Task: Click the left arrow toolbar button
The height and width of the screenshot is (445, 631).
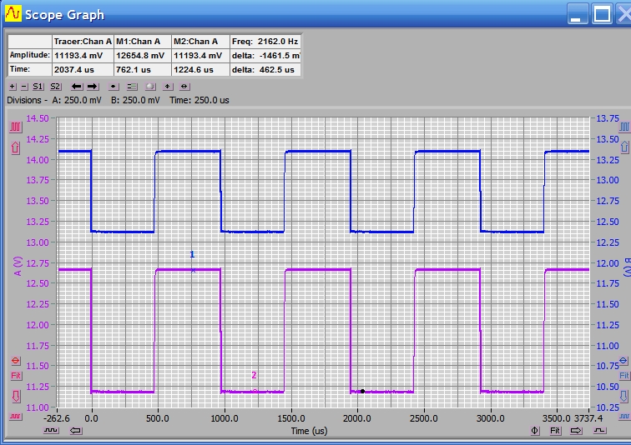Action: (76, 87)
